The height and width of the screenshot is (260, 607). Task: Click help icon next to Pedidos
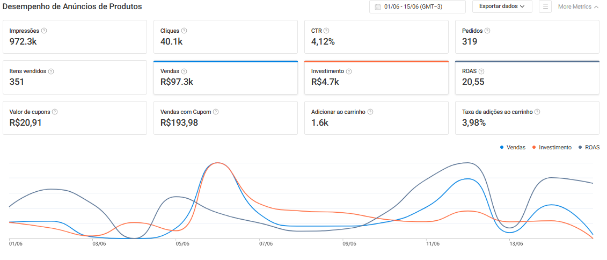pos(487,31)
